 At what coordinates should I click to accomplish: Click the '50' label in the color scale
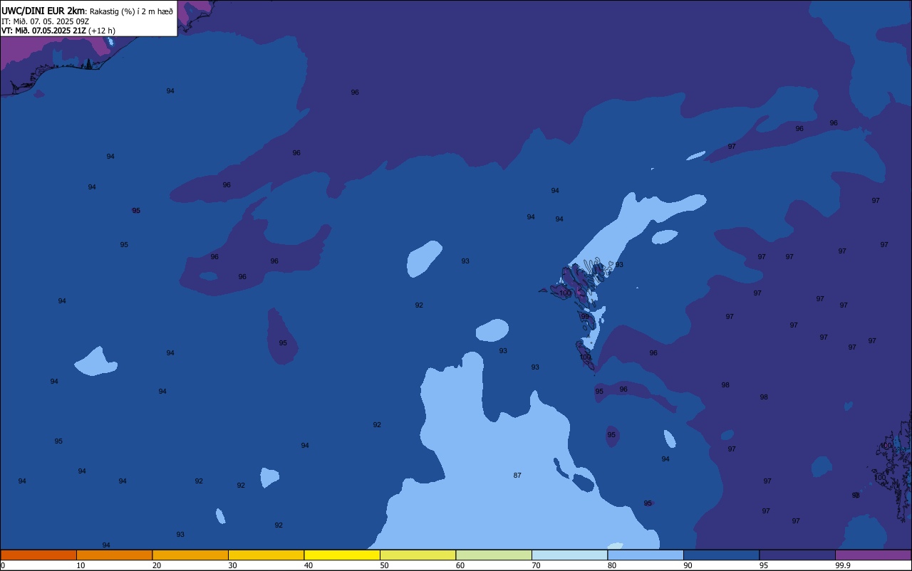tap(384, 565)
